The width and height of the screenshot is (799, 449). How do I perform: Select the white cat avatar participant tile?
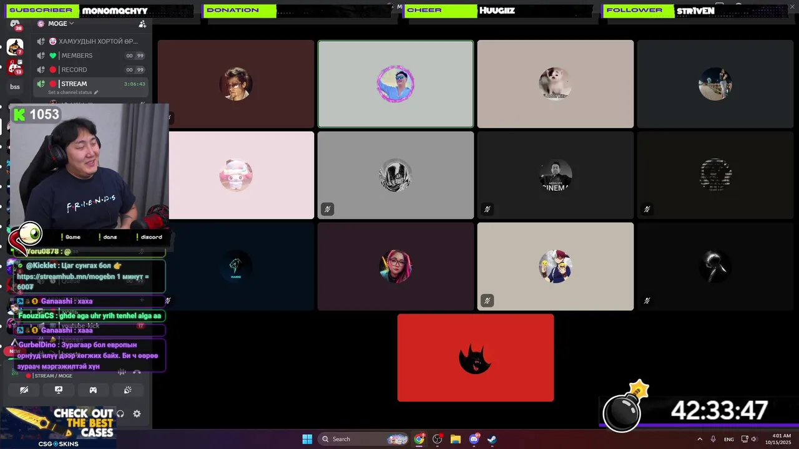[556, 84]
